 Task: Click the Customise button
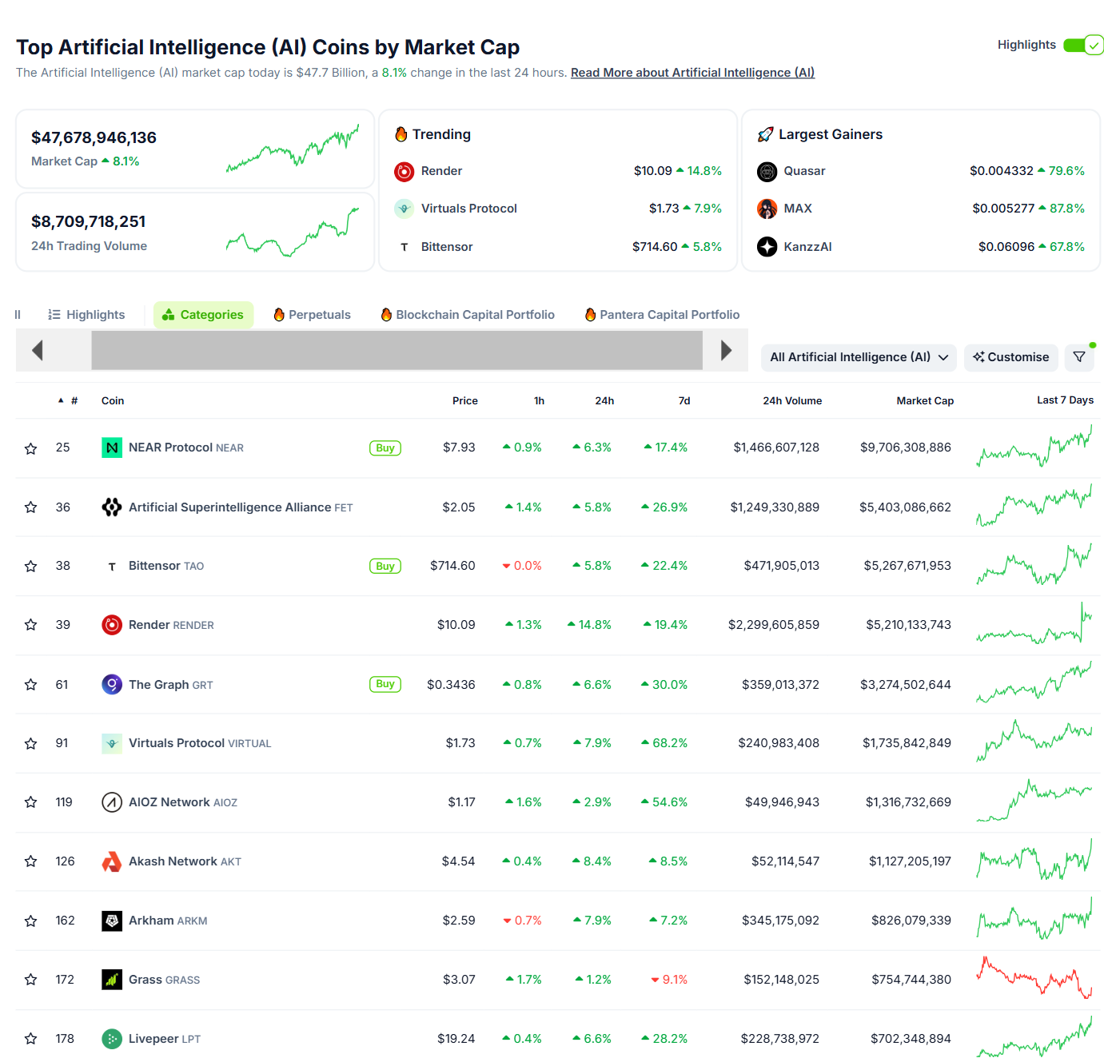1011,357
